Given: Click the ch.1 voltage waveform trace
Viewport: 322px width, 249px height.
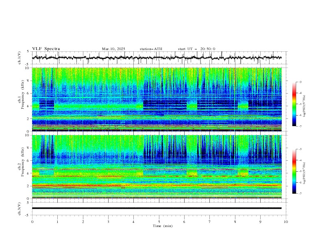Looking at the screenshot, I should point(157,58).
